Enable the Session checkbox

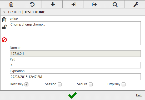[59, 84]
